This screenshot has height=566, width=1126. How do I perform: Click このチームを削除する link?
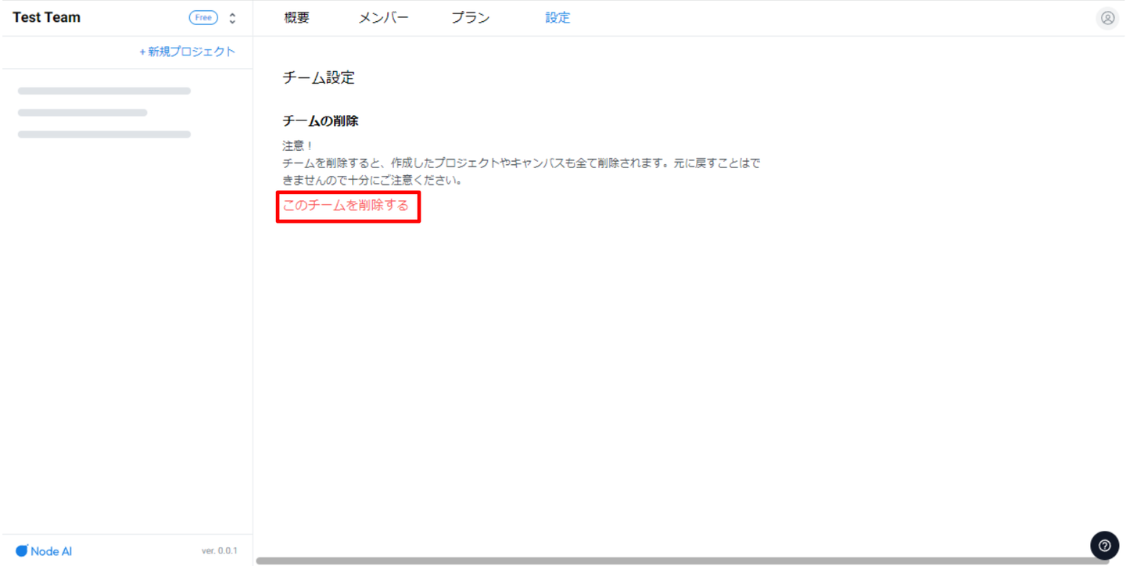[x=346, y=206]
